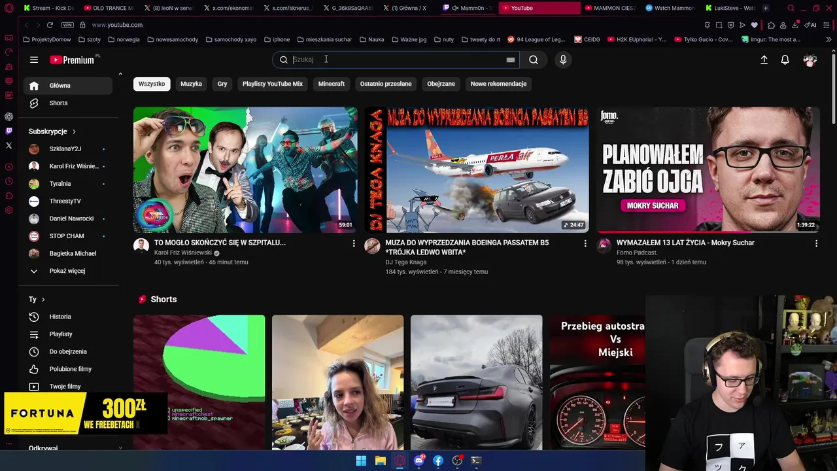This screenshot has width=837, height=471.
Task: Click the heart bookmark icon in address bar
Action: coord(754,25)
